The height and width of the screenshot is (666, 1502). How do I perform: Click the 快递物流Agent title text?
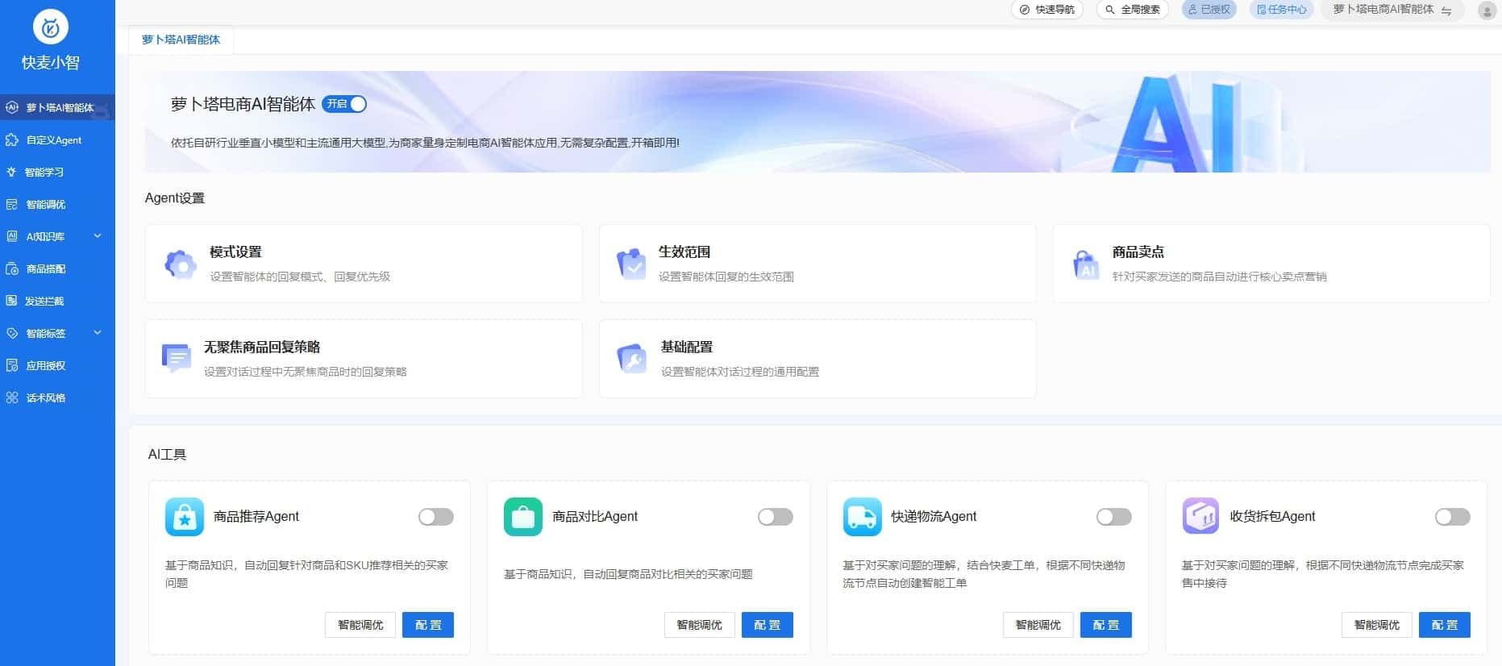[x=934, y=517]
